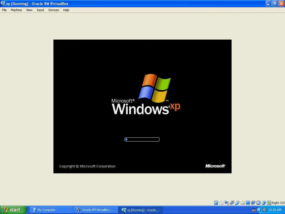Restore down the VirtualBox VM window
285x214 pixels.
point(275,3)
